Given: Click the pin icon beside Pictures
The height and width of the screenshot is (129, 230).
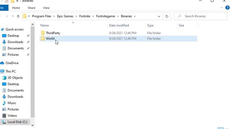Looking at the screenshot, I should [28, 55].
